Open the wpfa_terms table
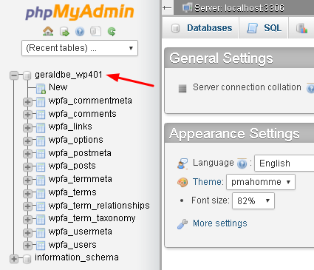The height and width of the screenshot is (270, 314). [72, 192]
